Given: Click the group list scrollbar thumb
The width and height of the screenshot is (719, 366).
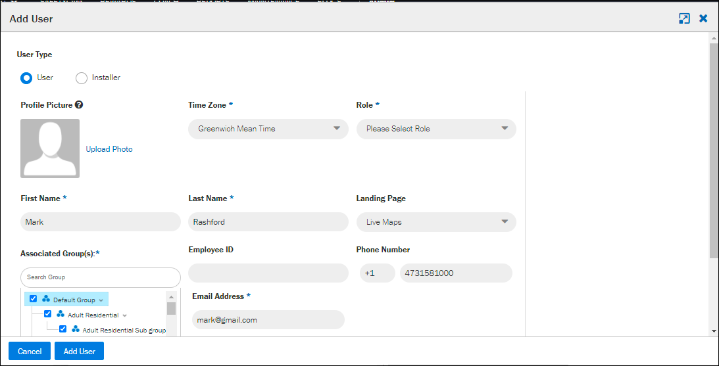Looking at the screenshot, I should pyautogui.click(x=172, y=308).
